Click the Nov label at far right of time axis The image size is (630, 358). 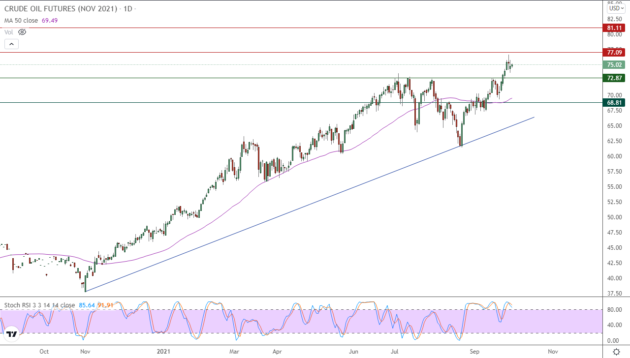tap(553, 352)
